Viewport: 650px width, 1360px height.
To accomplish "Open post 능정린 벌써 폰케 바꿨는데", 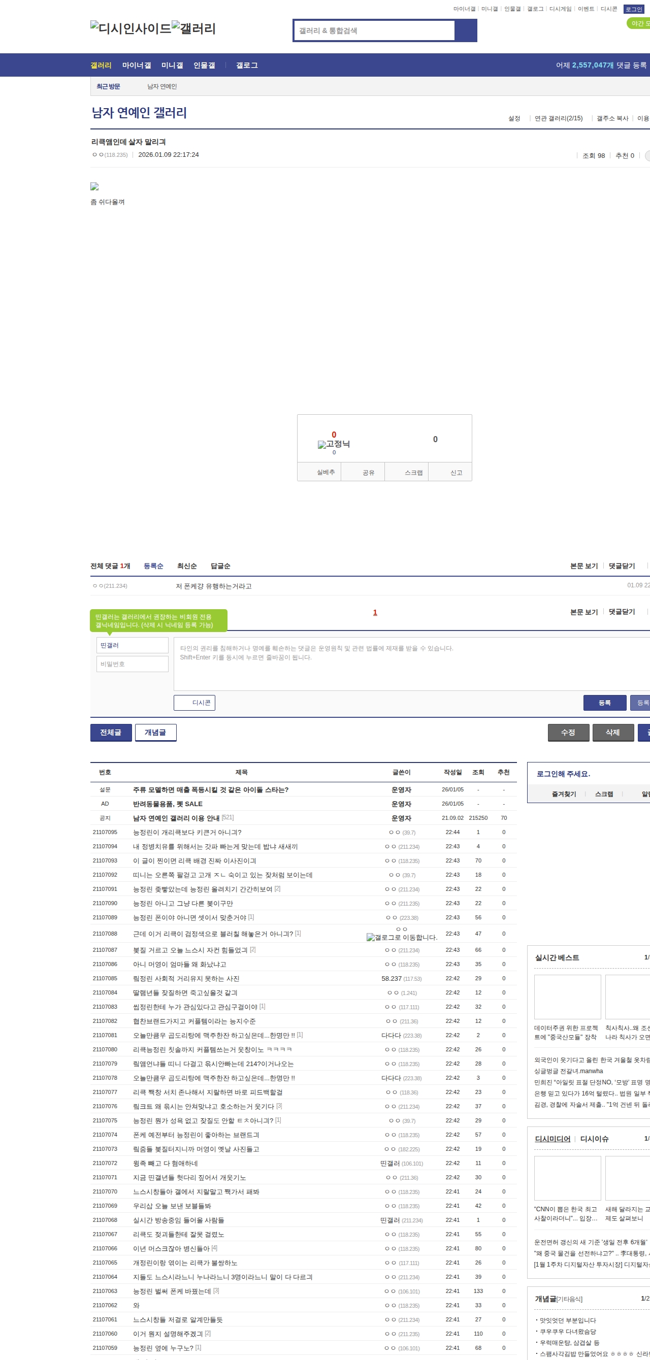I will point(172,1291).
